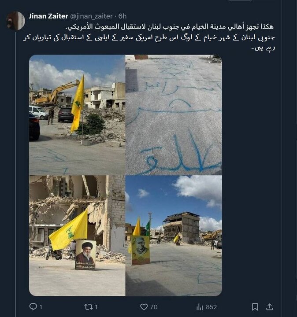The image size is (297, 317).
Task: Click the 6h timestamp link
Action: pos(123,16)
